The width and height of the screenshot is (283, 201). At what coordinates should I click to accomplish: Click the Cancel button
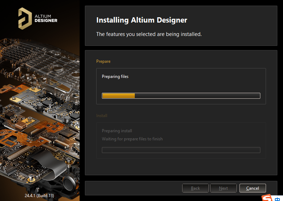(x=253, y=188)
